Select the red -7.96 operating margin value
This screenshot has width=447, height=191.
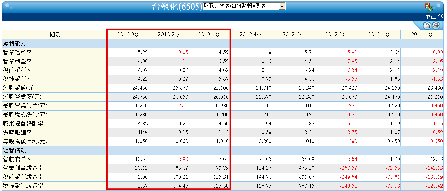(x=351, y=61)
